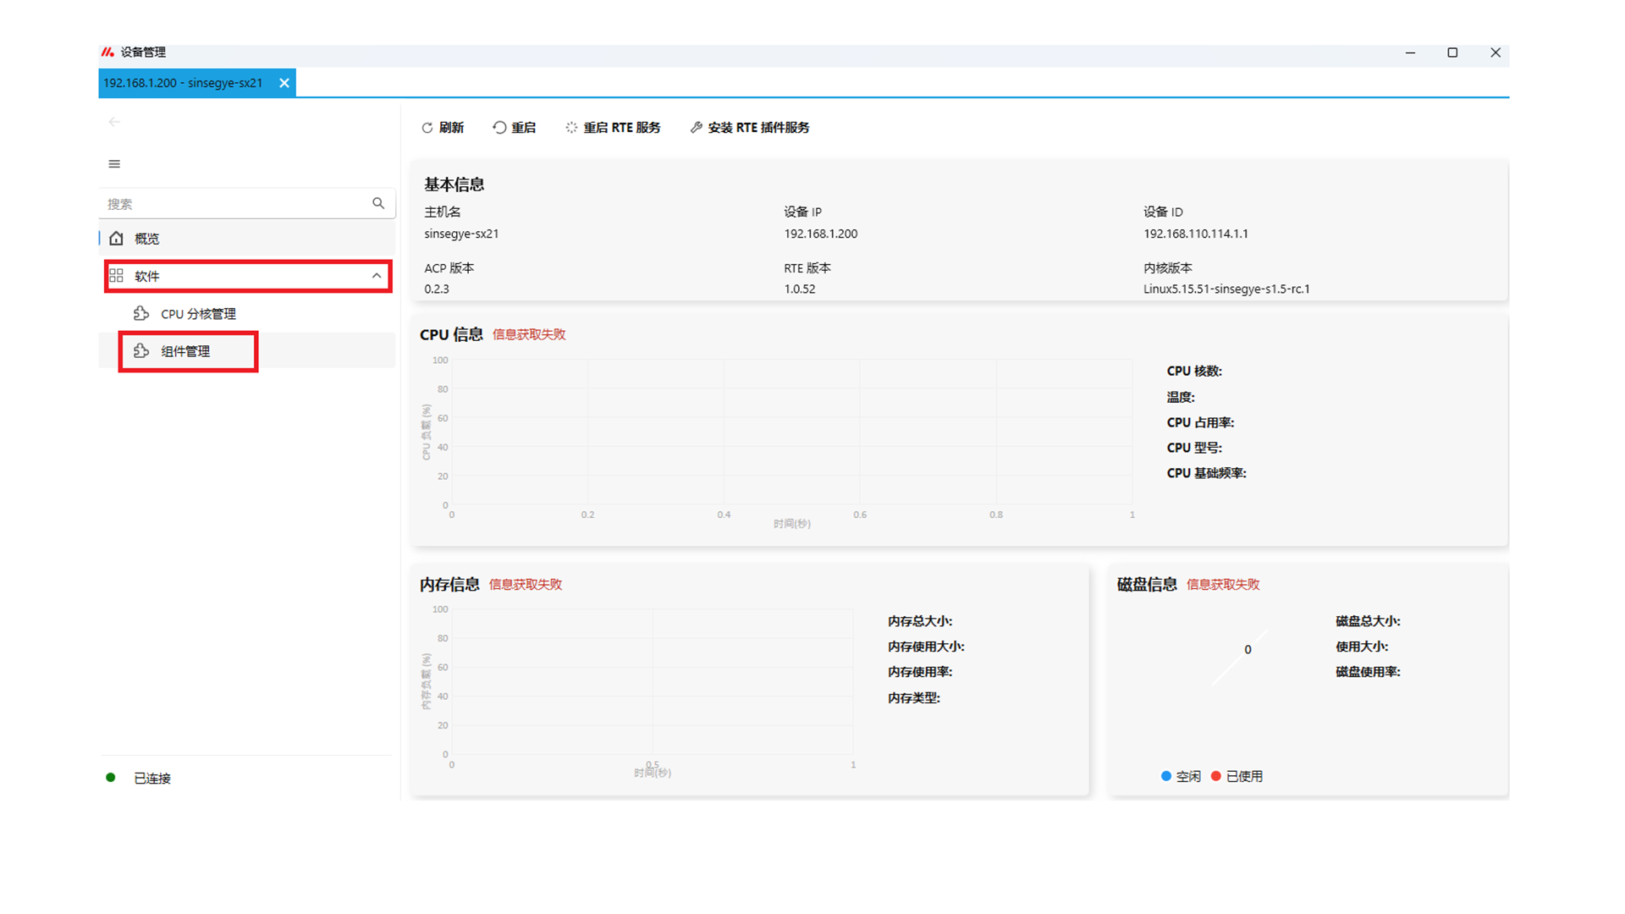The image size is (1625, 914).
Task: Select CPU 分核管理 menu item
Action: (x=198, y=314)
